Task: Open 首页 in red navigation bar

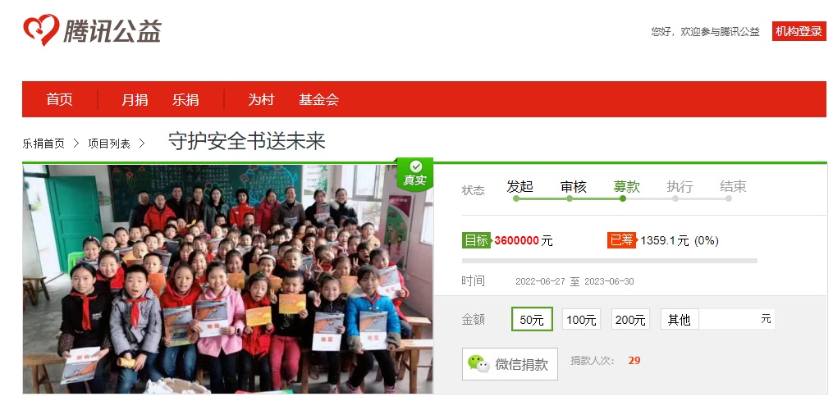Action: [59, 99]
